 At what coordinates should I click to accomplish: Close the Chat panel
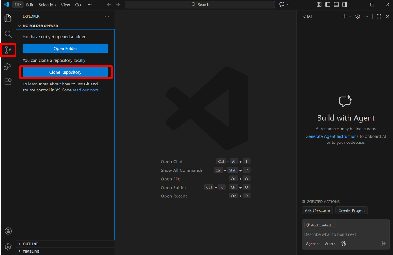(388, 16)
